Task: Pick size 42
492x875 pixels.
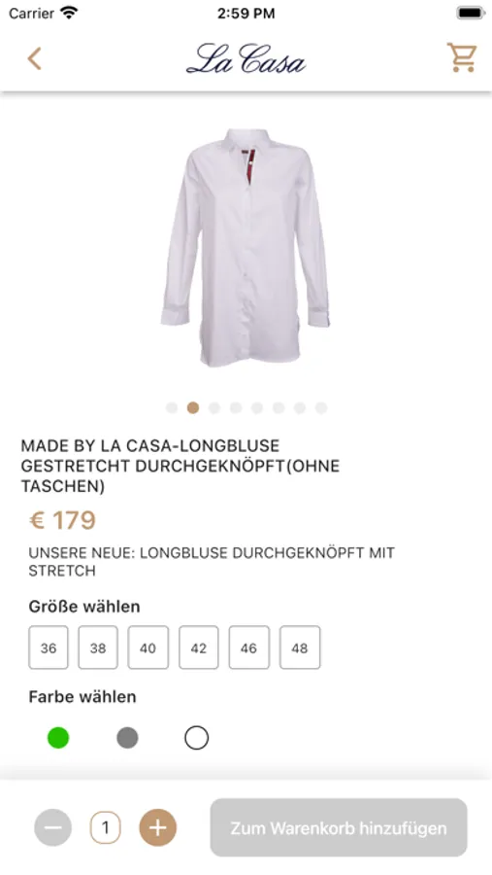Action: point(198,647)
